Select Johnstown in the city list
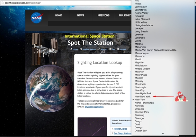 [141, 10]
